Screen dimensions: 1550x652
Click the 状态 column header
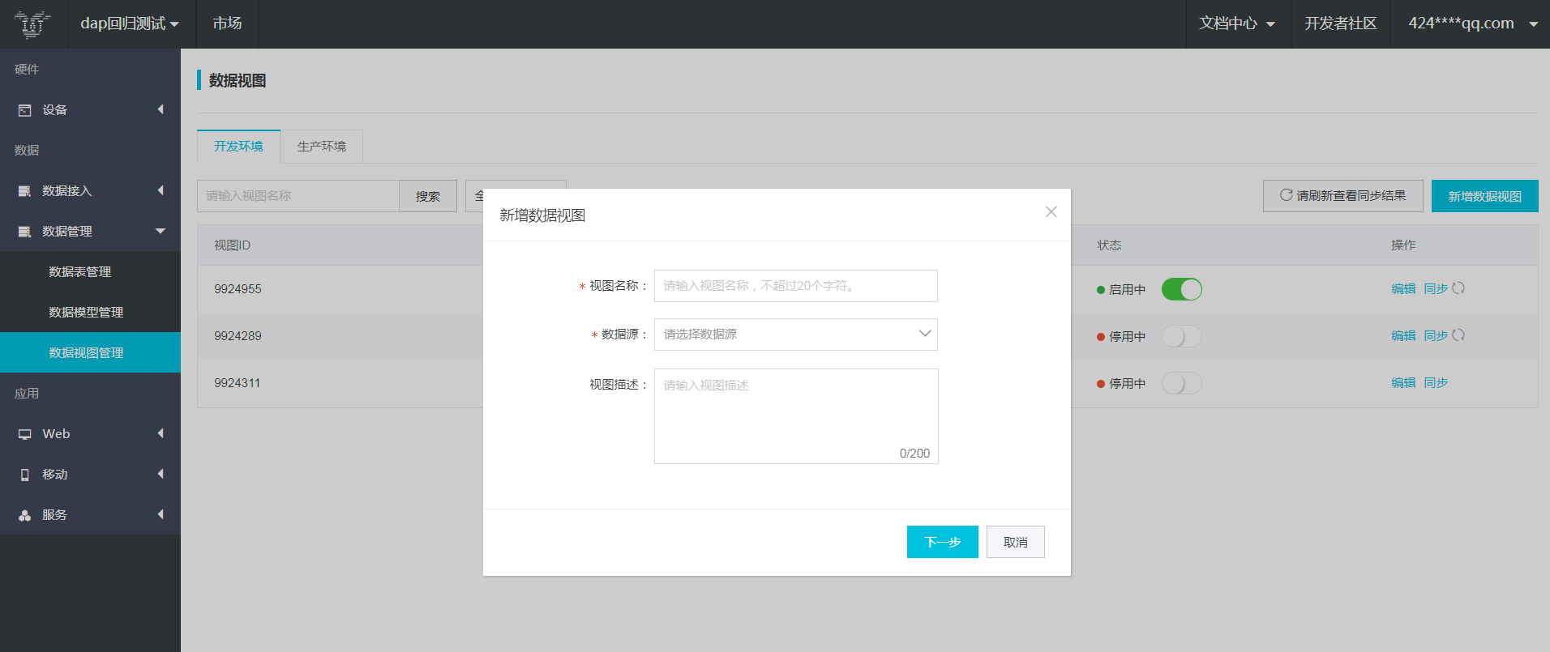pyautogui.click(x=1109, y=245)
